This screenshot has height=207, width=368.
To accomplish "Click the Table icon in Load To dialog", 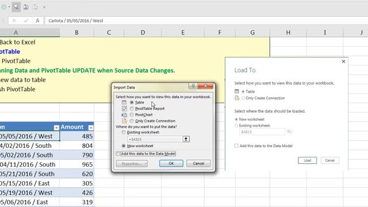I will point(237,91).
